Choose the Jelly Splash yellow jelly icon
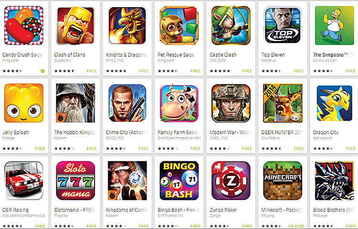358x229 pixels. (x=24, y=103)
